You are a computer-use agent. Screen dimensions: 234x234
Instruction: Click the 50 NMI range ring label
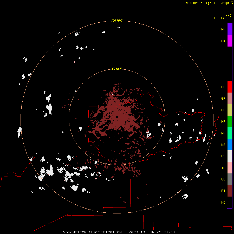[x=117, y=69]
